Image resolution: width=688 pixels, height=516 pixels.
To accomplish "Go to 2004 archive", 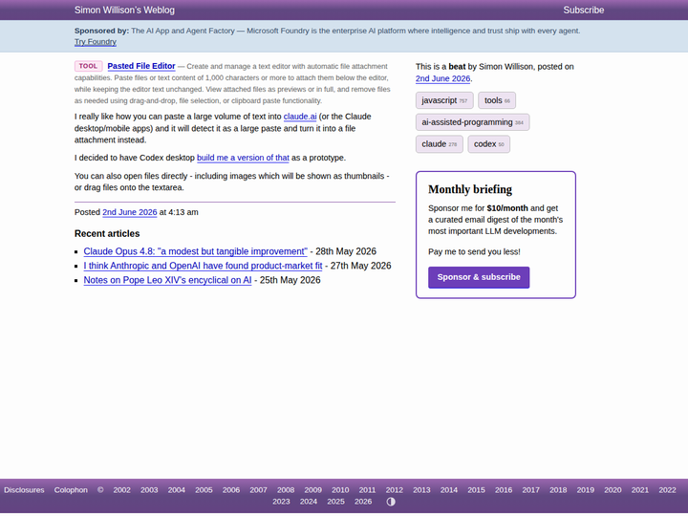I will pyautogui.click(x=177, y=489).
